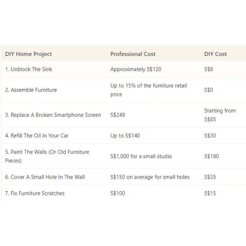
Task: Click the 'DIY Home Project' column header
Action: coord(28,54)
